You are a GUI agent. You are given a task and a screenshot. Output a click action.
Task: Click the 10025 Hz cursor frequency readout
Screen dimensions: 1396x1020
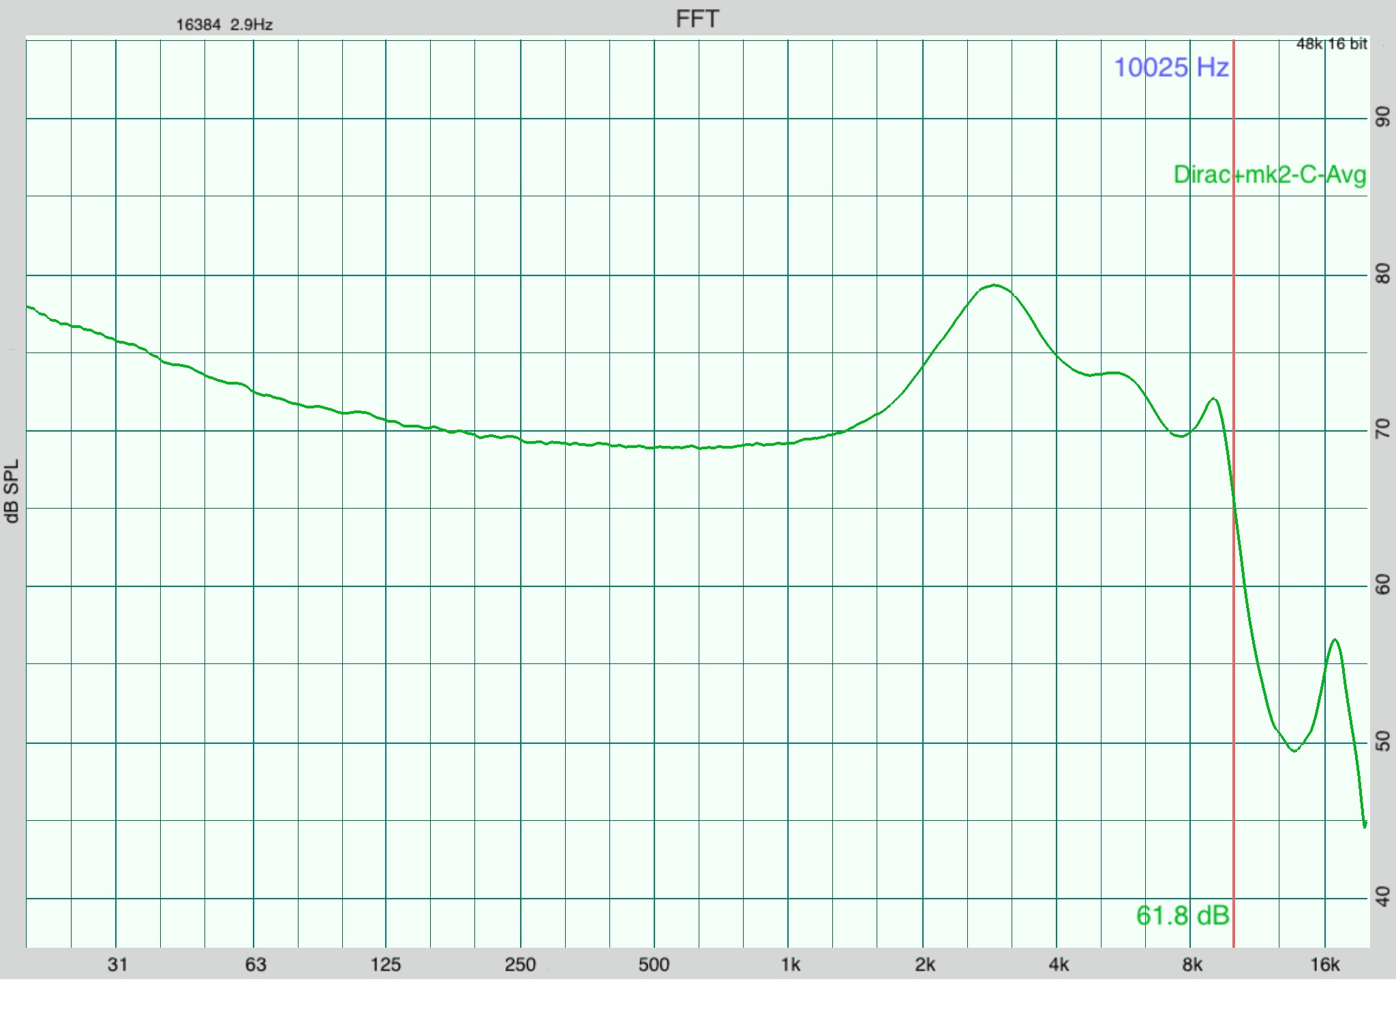coord(1171,67)
